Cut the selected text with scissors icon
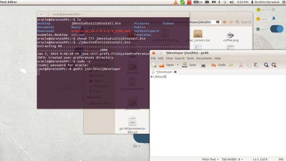This screenshot has width=286, height=161. click(x=241, y=65)
